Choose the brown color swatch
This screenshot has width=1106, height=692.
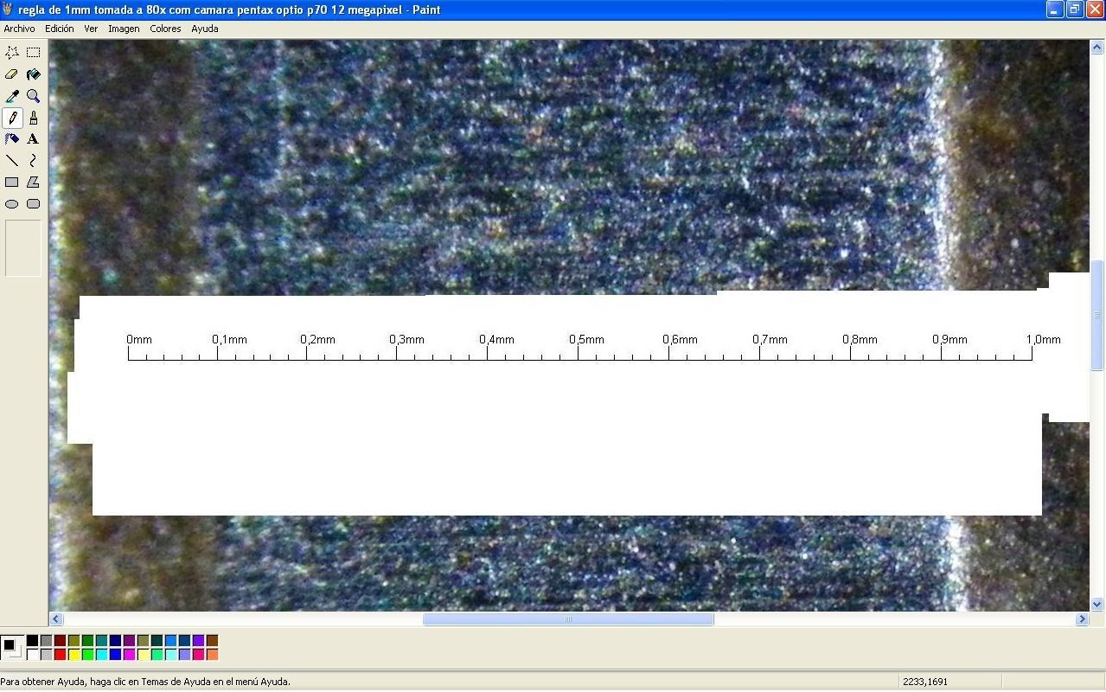[x=212, y=640]
